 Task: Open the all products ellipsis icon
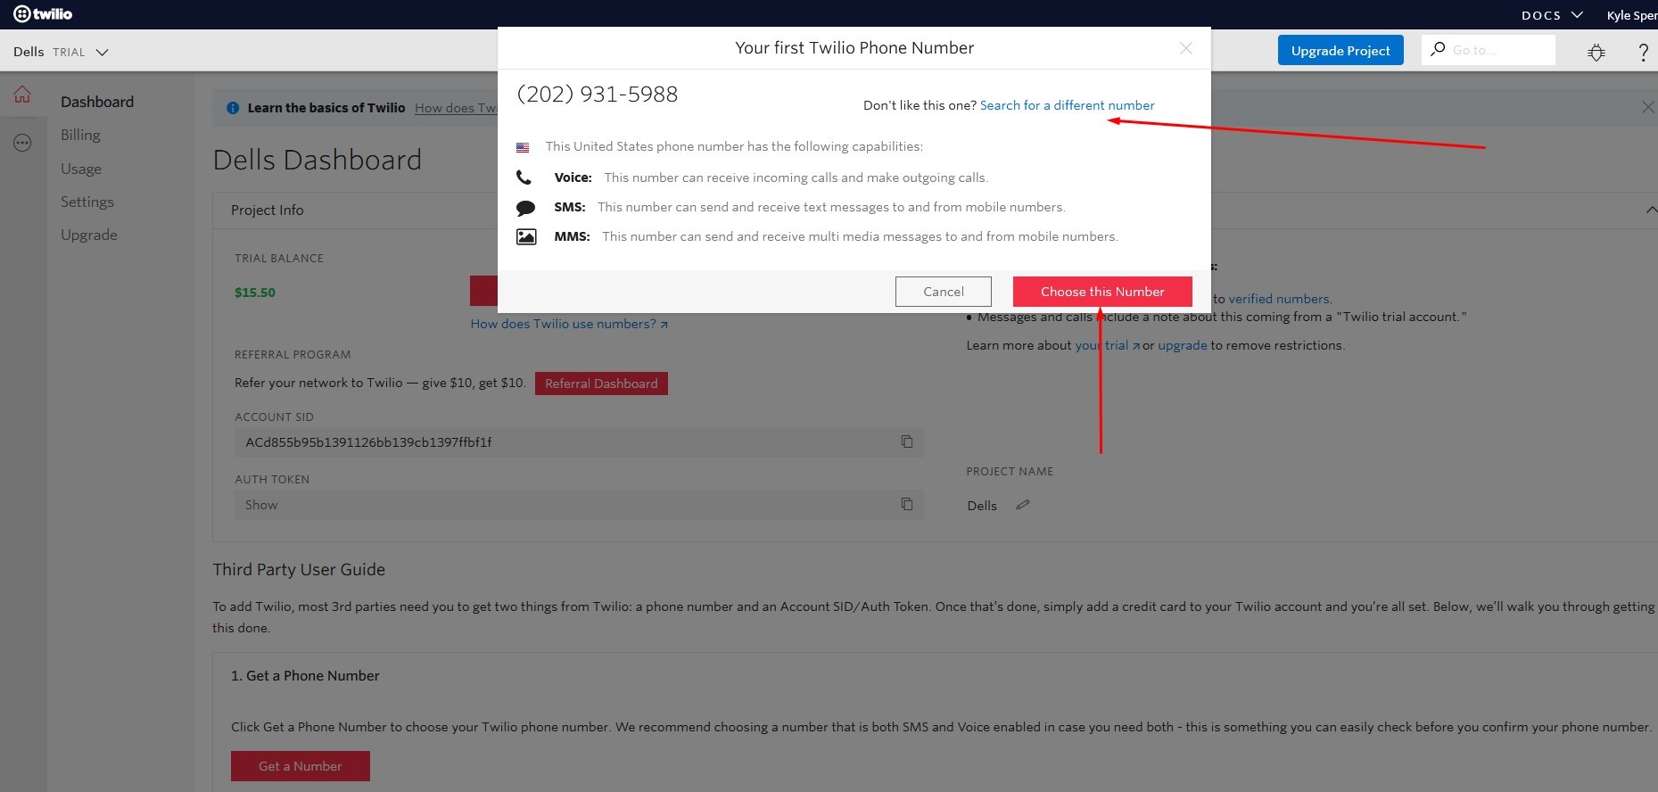[x=22, y=143]
